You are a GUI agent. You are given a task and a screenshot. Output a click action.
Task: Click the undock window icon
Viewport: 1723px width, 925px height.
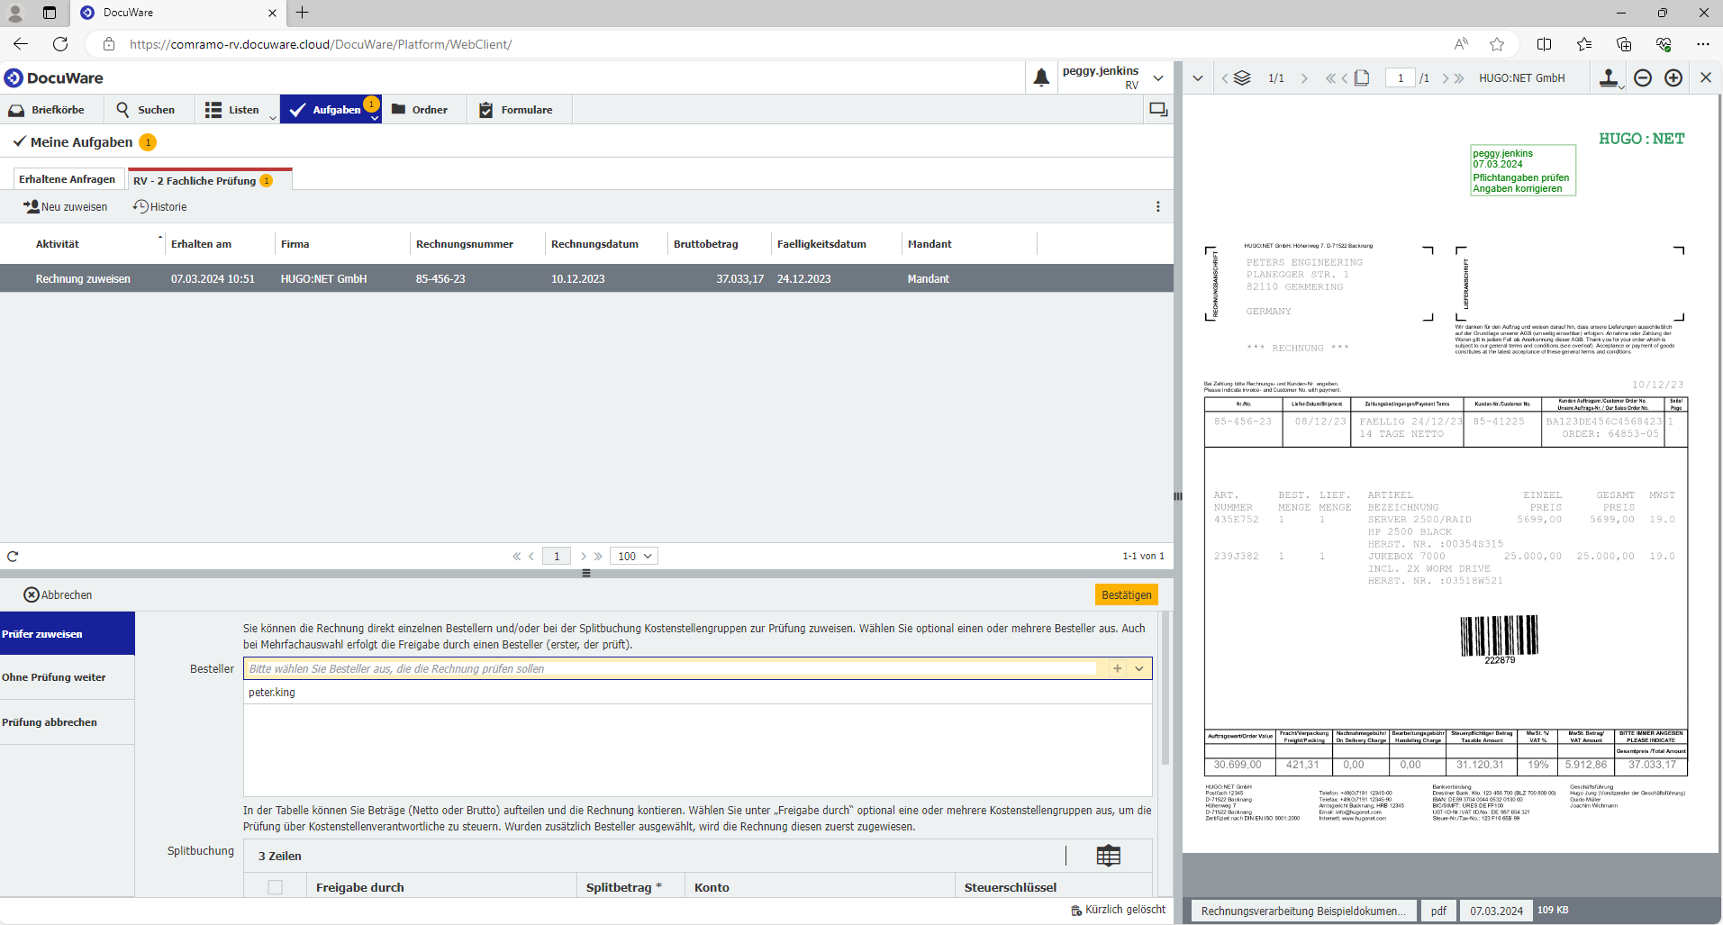pyautogui.click(x=1158, y=110)
